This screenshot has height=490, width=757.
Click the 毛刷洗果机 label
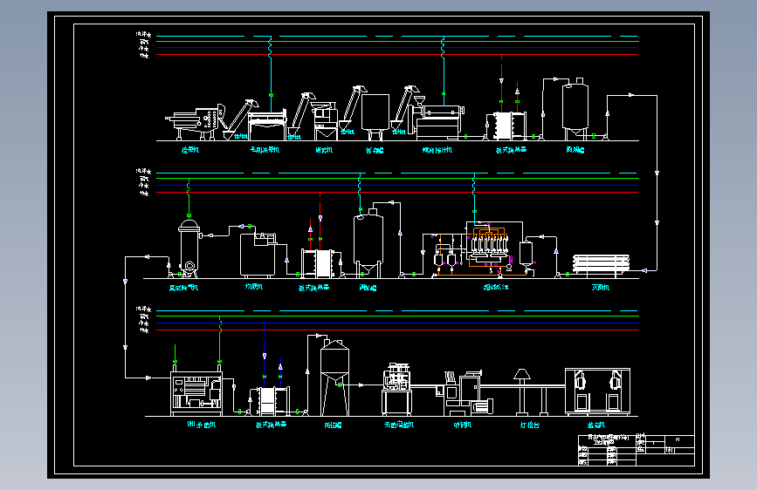[x=264, y=150]
